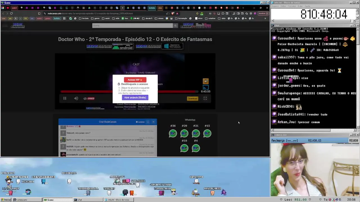360x202 pixels.
Task: Click the search magnifier button
Action: 175,26
